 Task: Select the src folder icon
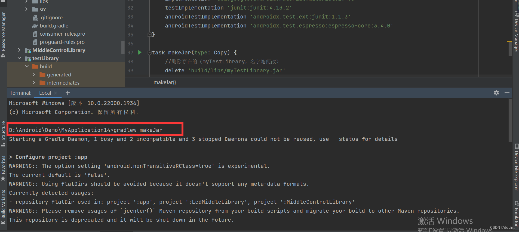(x=35, y=9)
